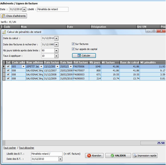
Task: Click the Calcul de pénalités window title icon
Action: (x=4, y=32)
